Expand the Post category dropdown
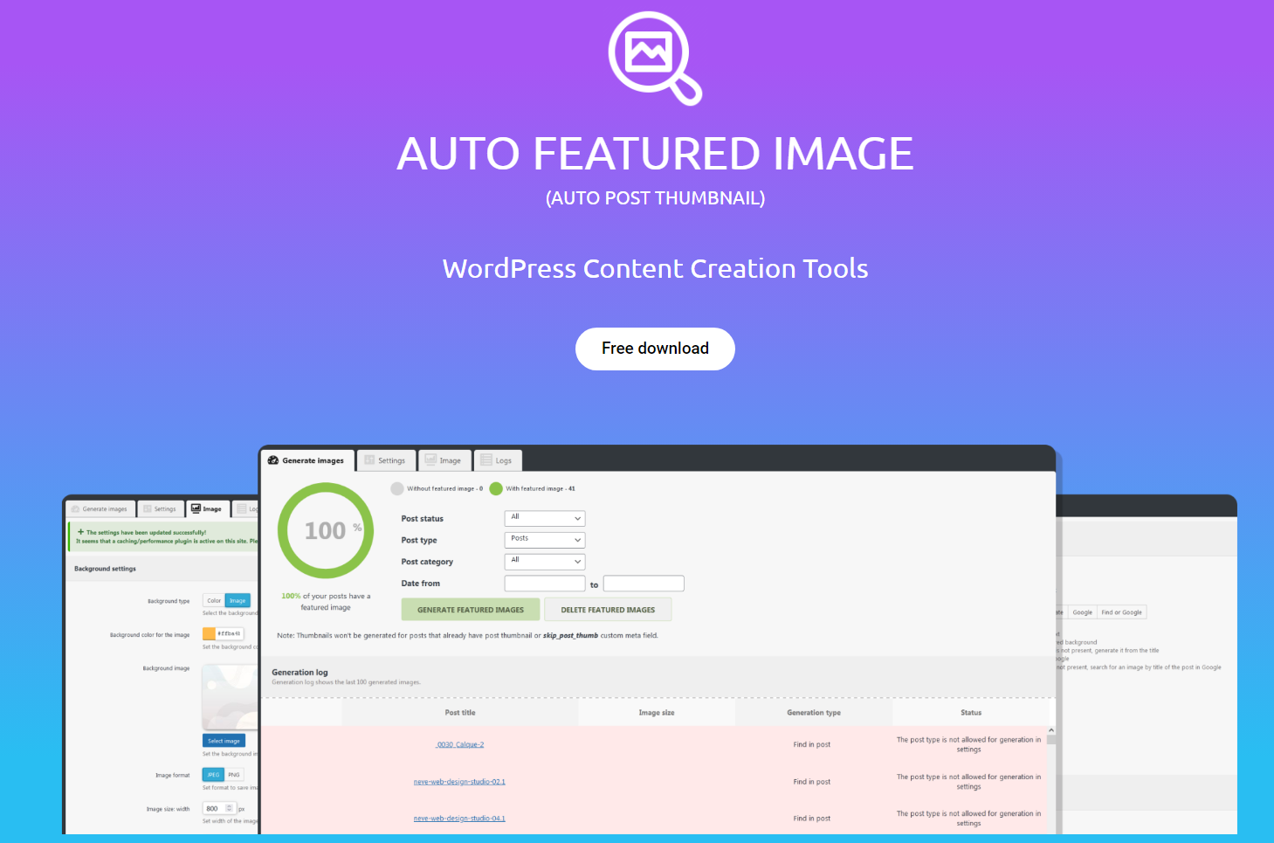Image resolution: width=1274 pixels, height=843 pixels. point(544,561)
